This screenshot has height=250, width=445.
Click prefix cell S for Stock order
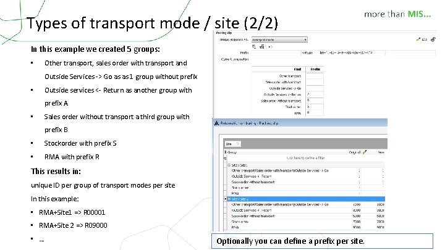[315, 107]
